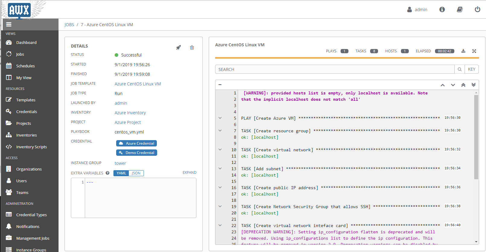Open Schedules in sidebar

click(x=25, y=66)
